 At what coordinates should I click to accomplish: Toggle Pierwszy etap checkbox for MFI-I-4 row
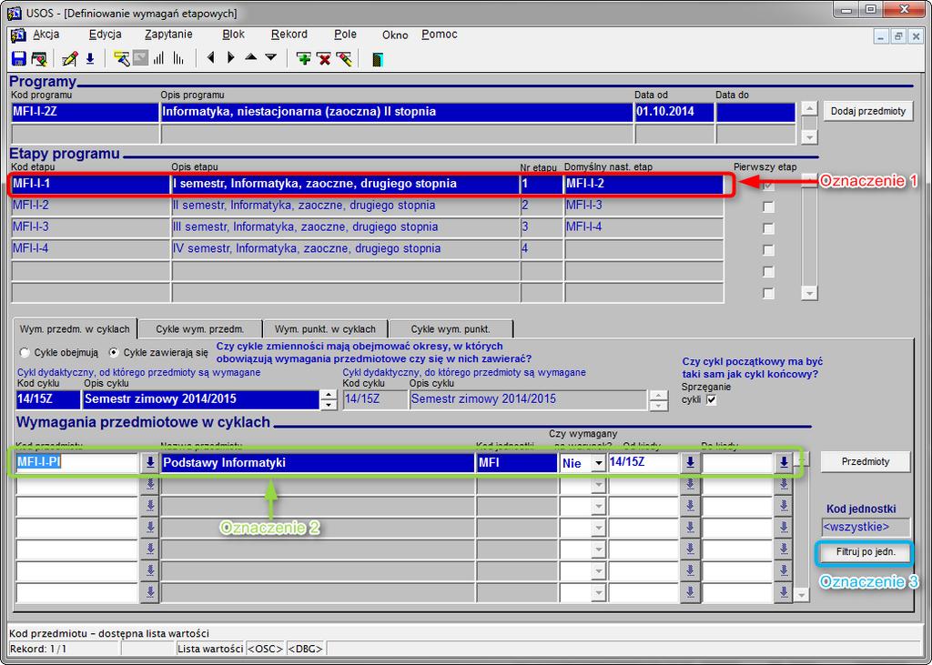coord(768,249)
